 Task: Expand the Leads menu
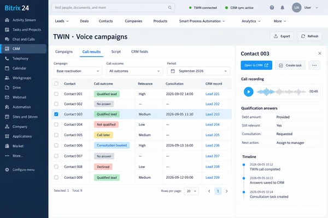point(62,21)
